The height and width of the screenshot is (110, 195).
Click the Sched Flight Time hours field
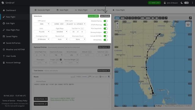tap(37, 55)
